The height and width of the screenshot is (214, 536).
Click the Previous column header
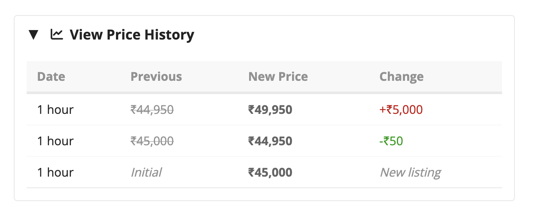coord(156,76)
